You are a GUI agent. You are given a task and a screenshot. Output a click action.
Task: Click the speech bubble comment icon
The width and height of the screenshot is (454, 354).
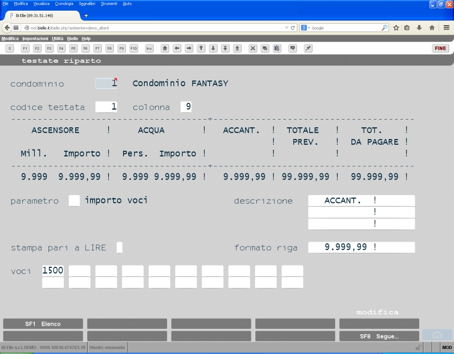[x=293, y=48]
